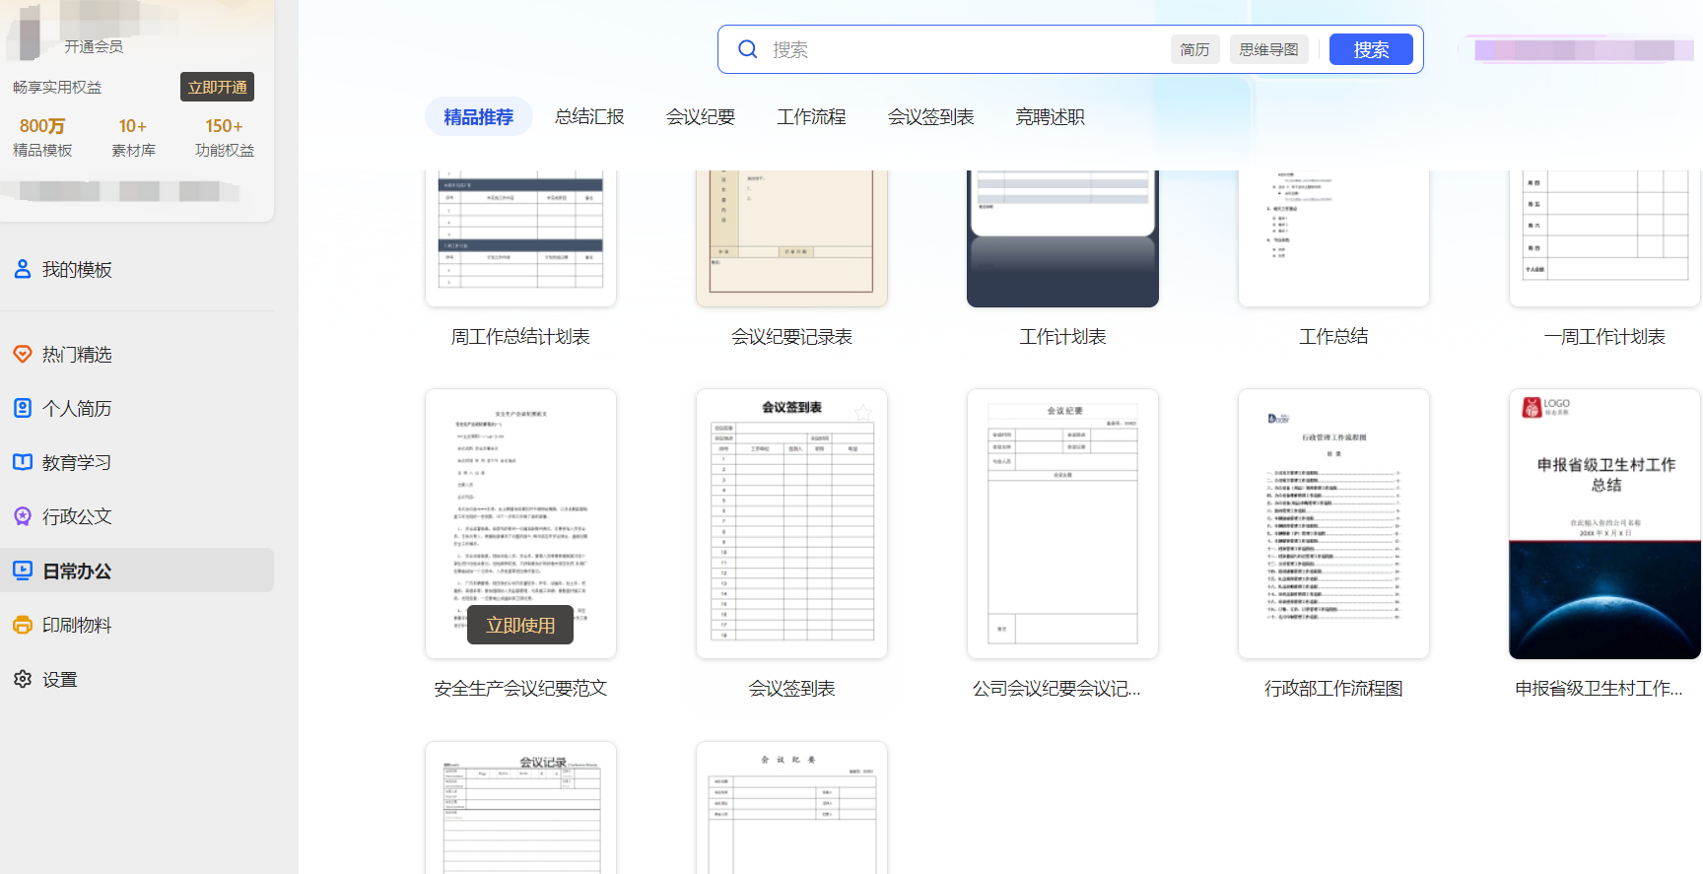Screen dimensions: 1703x874
Task: Open the 工作总结 template thumbnail
Action: pos(1333,237)
